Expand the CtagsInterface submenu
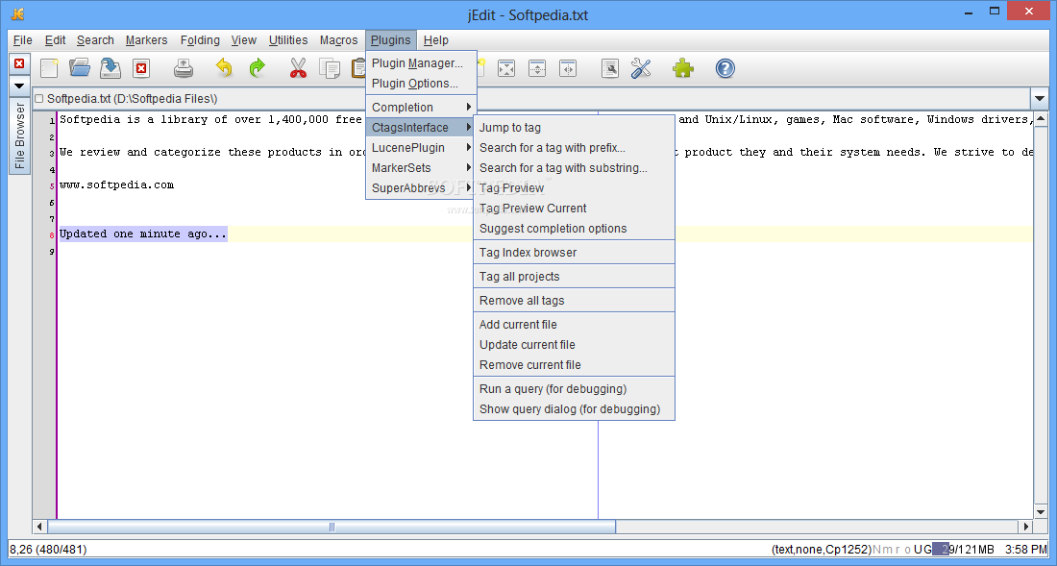Screen dimensions: 1057x566 [421, 128]
